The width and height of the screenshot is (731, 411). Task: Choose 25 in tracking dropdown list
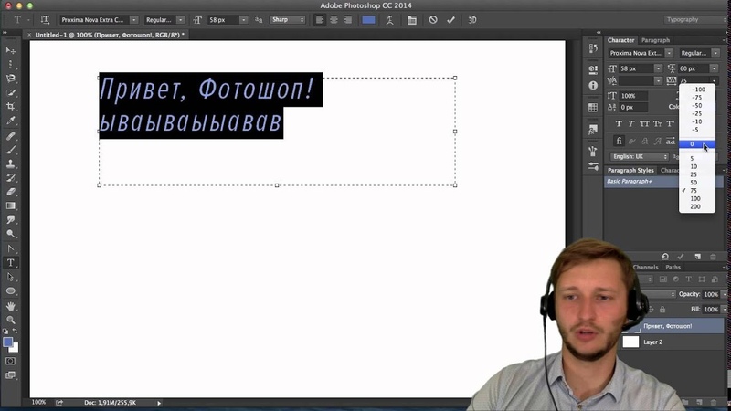coord(697,174)
